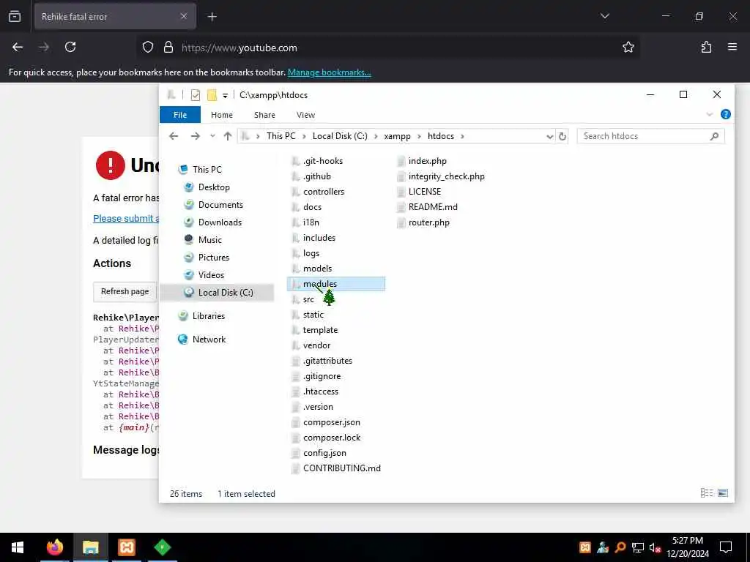Select Network in navigation pane
The width and height of the screenshot is (750, 562).
(x=209, y=340)
